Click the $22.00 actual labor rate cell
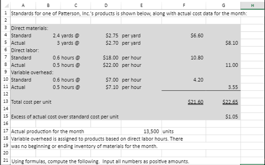265x165 pixels. point(106,65)
